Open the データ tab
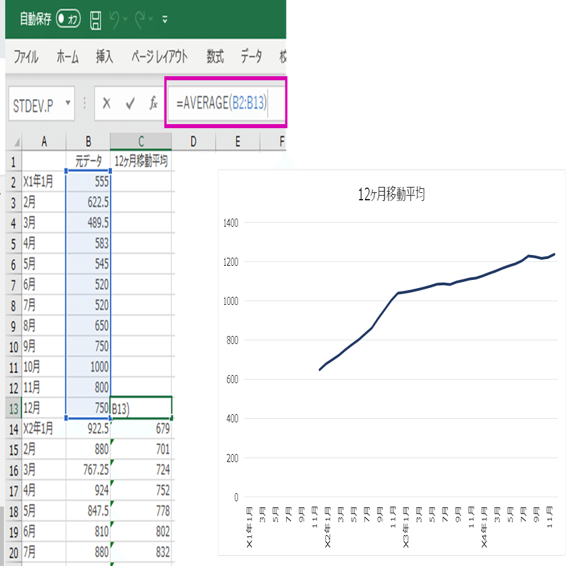The height and width of the screenshot is (566, 566). pos(252,57)
